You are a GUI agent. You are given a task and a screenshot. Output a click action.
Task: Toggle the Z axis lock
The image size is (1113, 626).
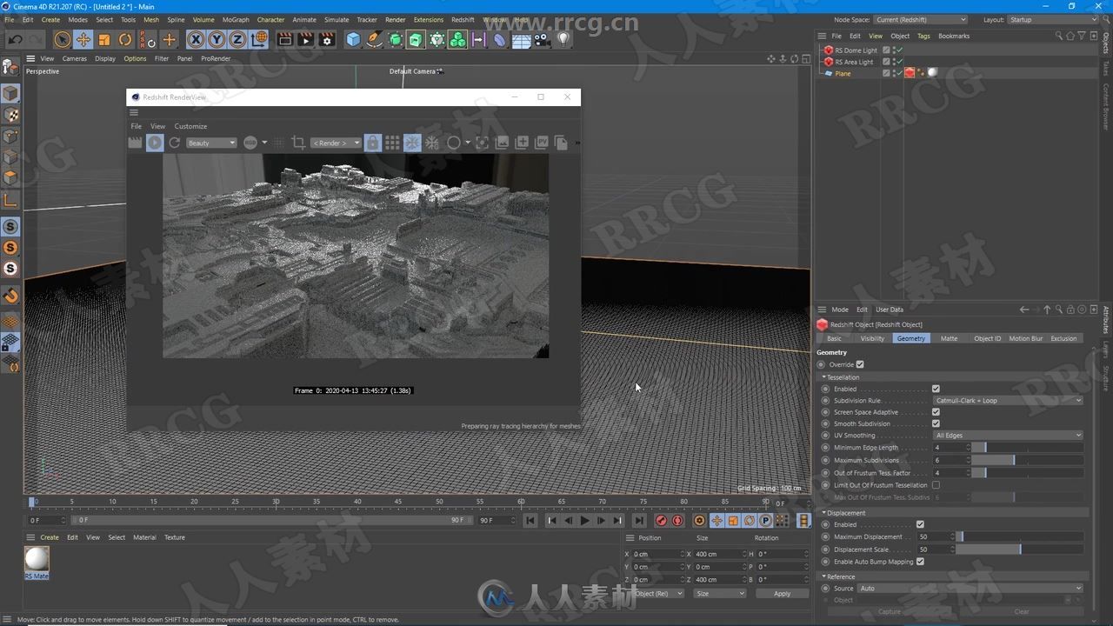click(237, 39)
